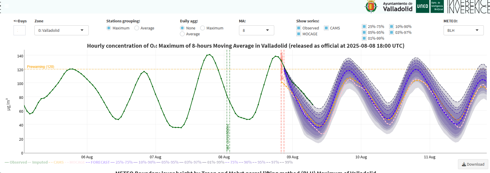
Task: Open the Zone dropdown showing 0: Valladolid
Action: pyautogui.click(x=61, y=30)
